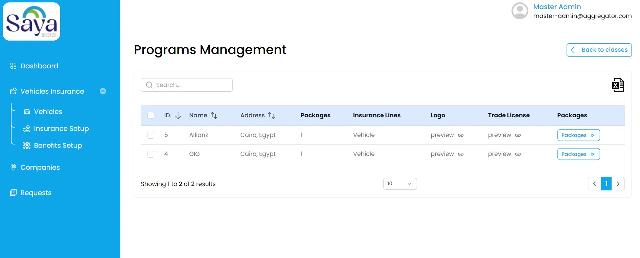The image size is (640, 258).
Task: Click the Master Admin avatar icon
Action: point(520,11)
